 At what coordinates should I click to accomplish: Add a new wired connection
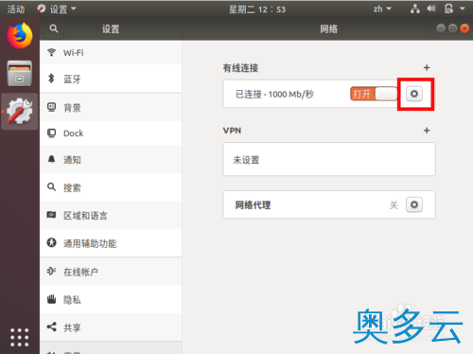(x=427, y=67)
